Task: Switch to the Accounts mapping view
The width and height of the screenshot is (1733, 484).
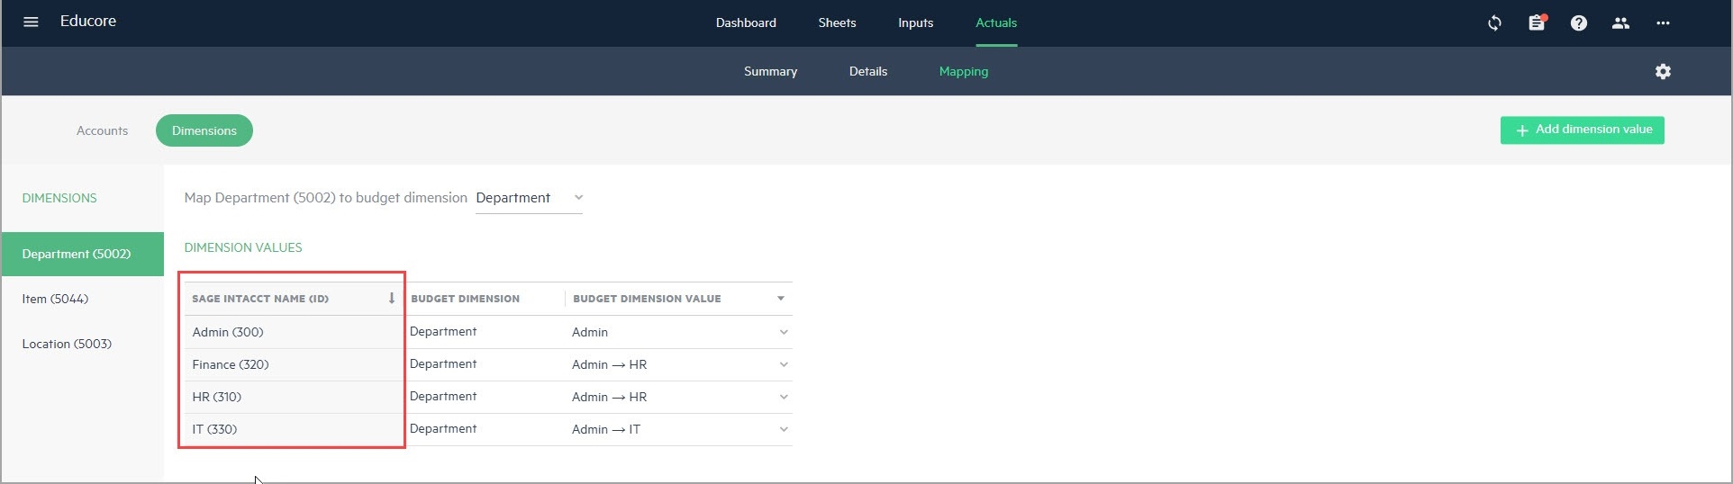Action: coord(102,130)
